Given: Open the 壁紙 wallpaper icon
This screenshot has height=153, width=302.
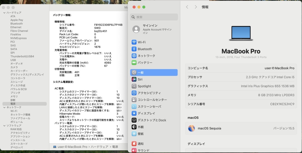Looking at the screenshot, I should pos(134,134).
